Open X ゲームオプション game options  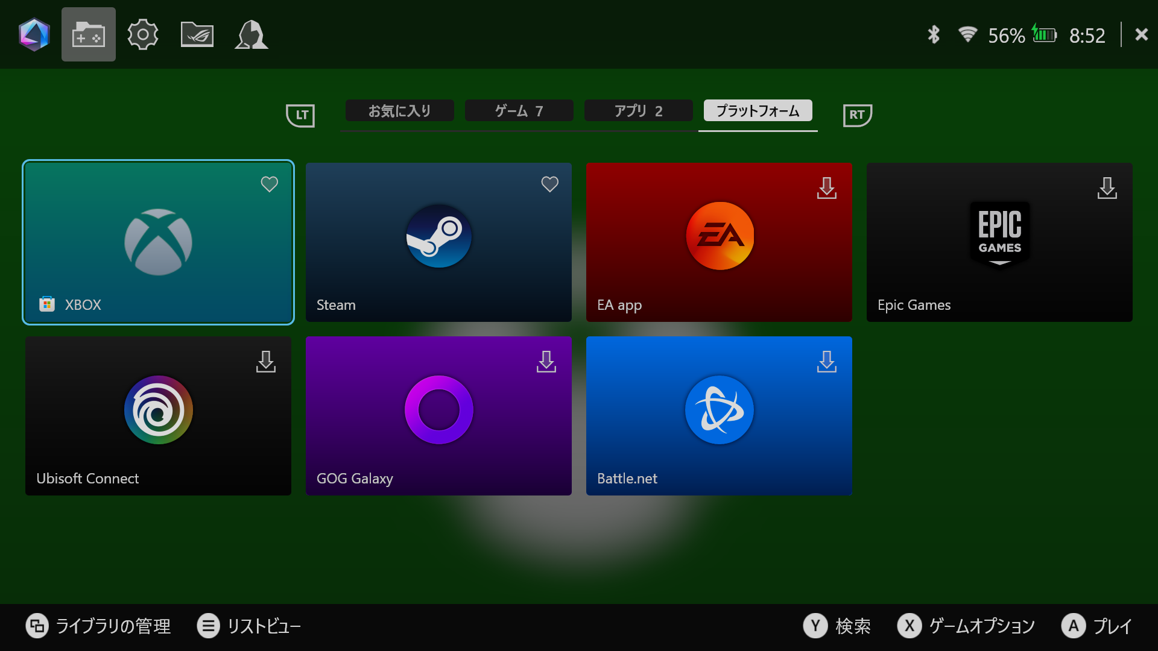point(966,626)
